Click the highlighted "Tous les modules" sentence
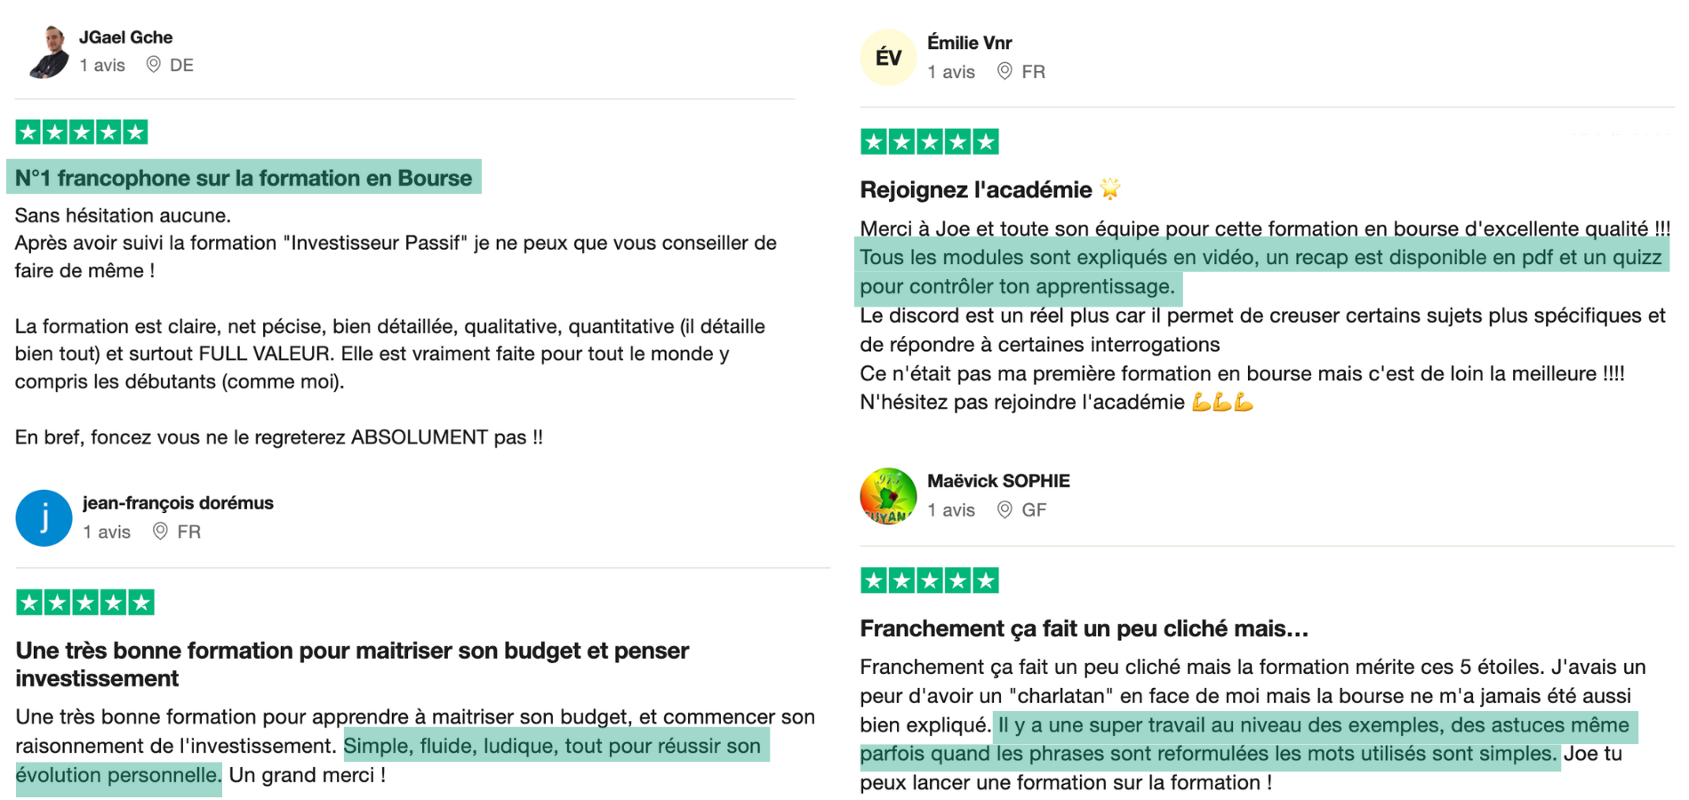The height and width of the screenshot is (800, 1689). 1260,258
